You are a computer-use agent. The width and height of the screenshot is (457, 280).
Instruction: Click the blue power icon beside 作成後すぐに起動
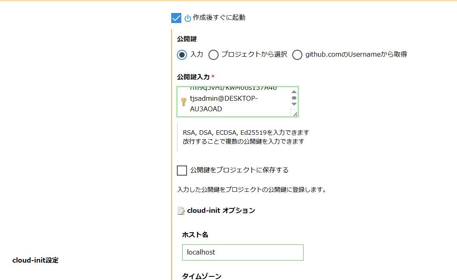(x=188, y=18)
